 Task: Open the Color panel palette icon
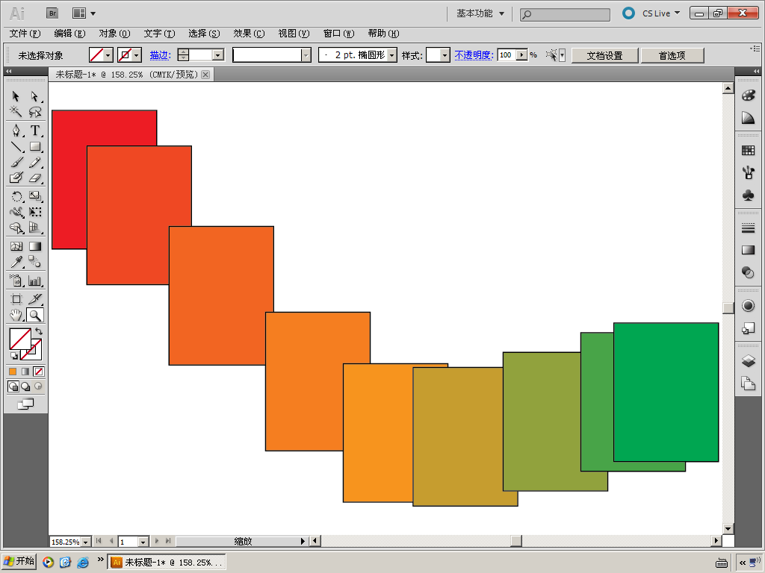coord(748,95)
